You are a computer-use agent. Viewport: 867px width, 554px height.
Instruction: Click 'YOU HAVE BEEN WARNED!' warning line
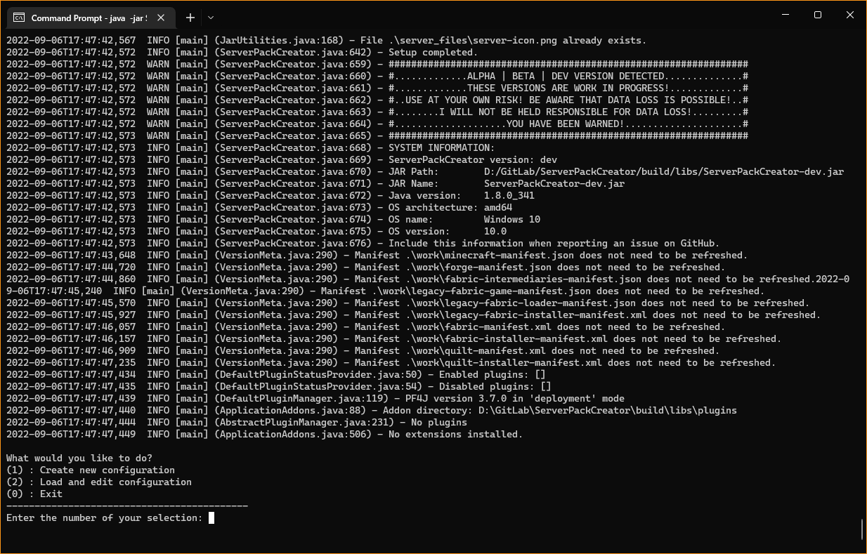(377, 124)
